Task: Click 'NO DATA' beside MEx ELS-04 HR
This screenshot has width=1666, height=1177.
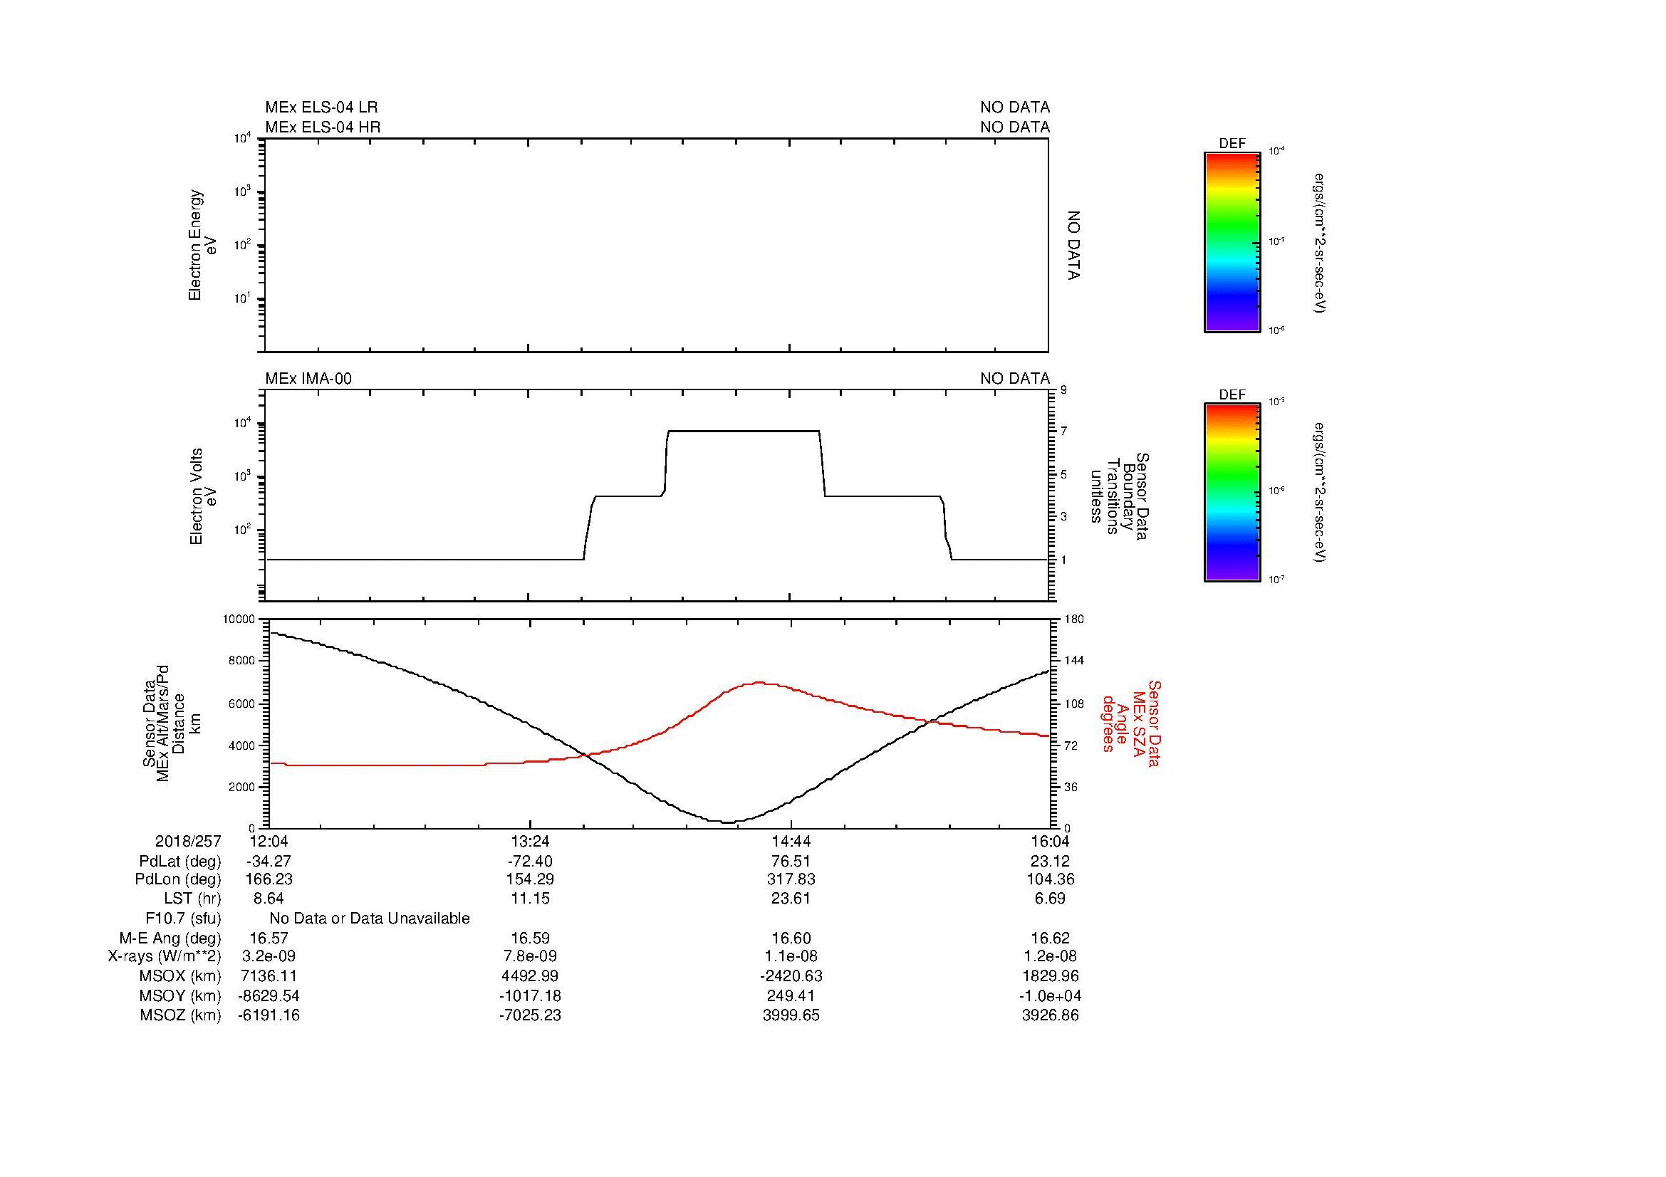Action: pyautogui.click(x=1014, y=127)
